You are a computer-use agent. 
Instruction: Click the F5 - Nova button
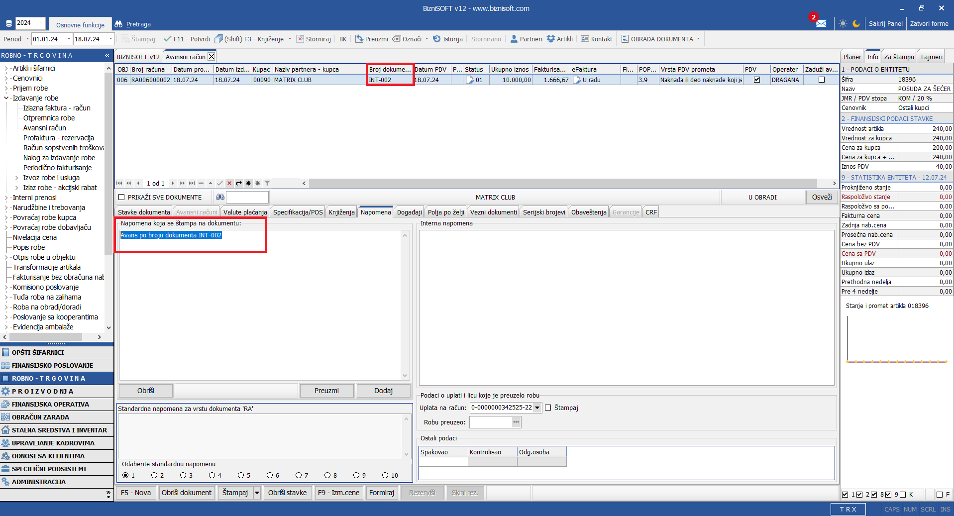click(x=135, y=493)
